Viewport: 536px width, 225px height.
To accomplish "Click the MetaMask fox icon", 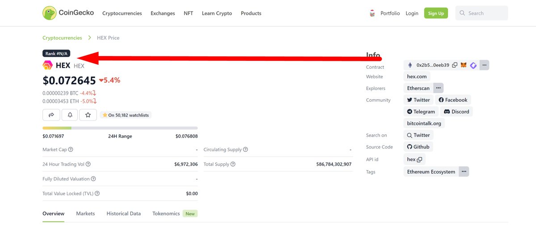I will tap(464, 65).
